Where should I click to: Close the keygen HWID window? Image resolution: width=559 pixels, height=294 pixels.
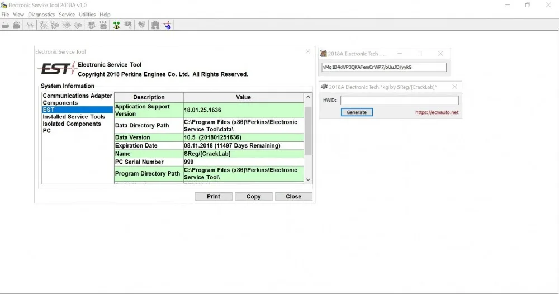454,87
